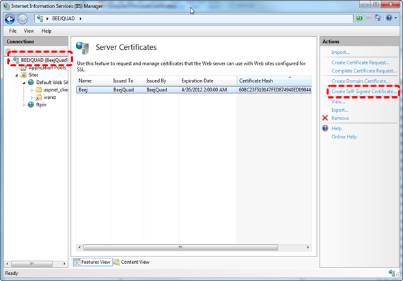Sort by Issued To column header
Viewport: 403px width, 281px height.
click(x=128, y=80)
